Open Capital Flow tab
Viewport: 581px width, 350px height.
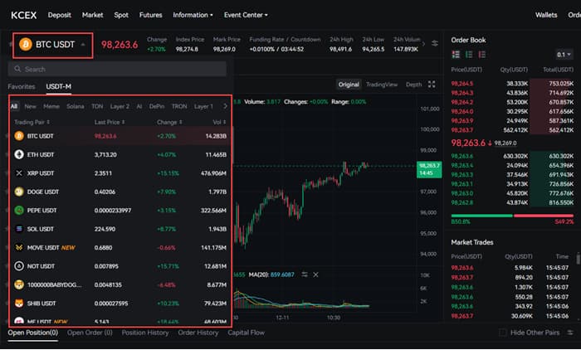[246, 333]
